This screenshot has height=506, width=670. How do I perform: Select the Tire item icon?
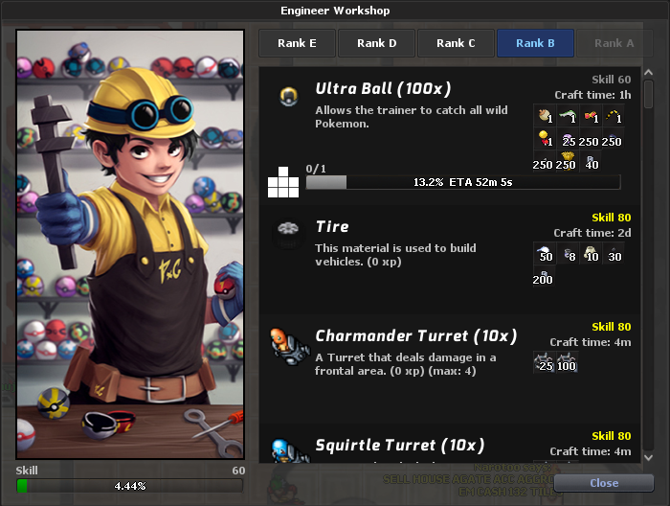[288, 235]
